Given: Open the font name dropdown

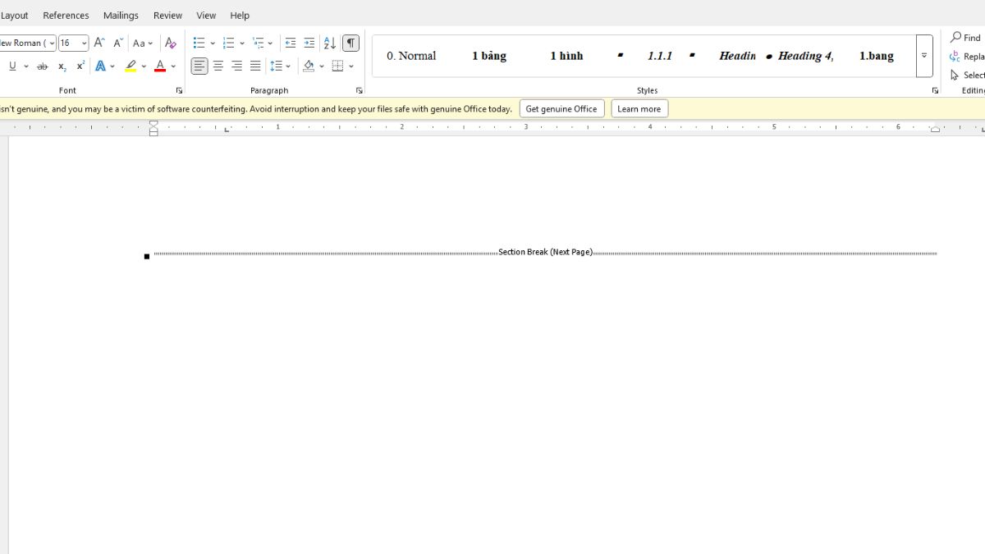Looking at the screenshot, I should [52, 43].
